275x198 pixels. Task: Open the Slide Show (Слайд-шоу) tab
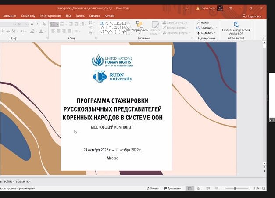(x=29, y=16)
